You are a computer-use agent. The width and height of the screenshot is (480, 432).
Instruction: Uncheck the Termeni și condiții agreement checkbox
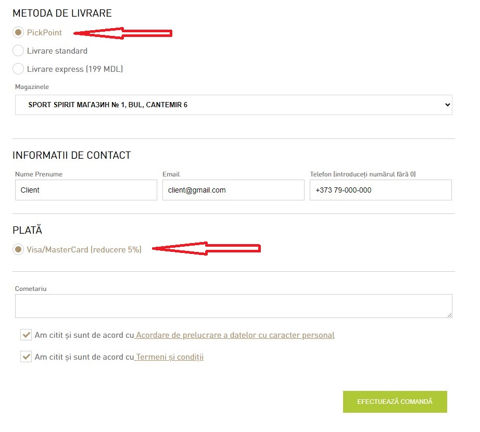[x=26, y=357]
